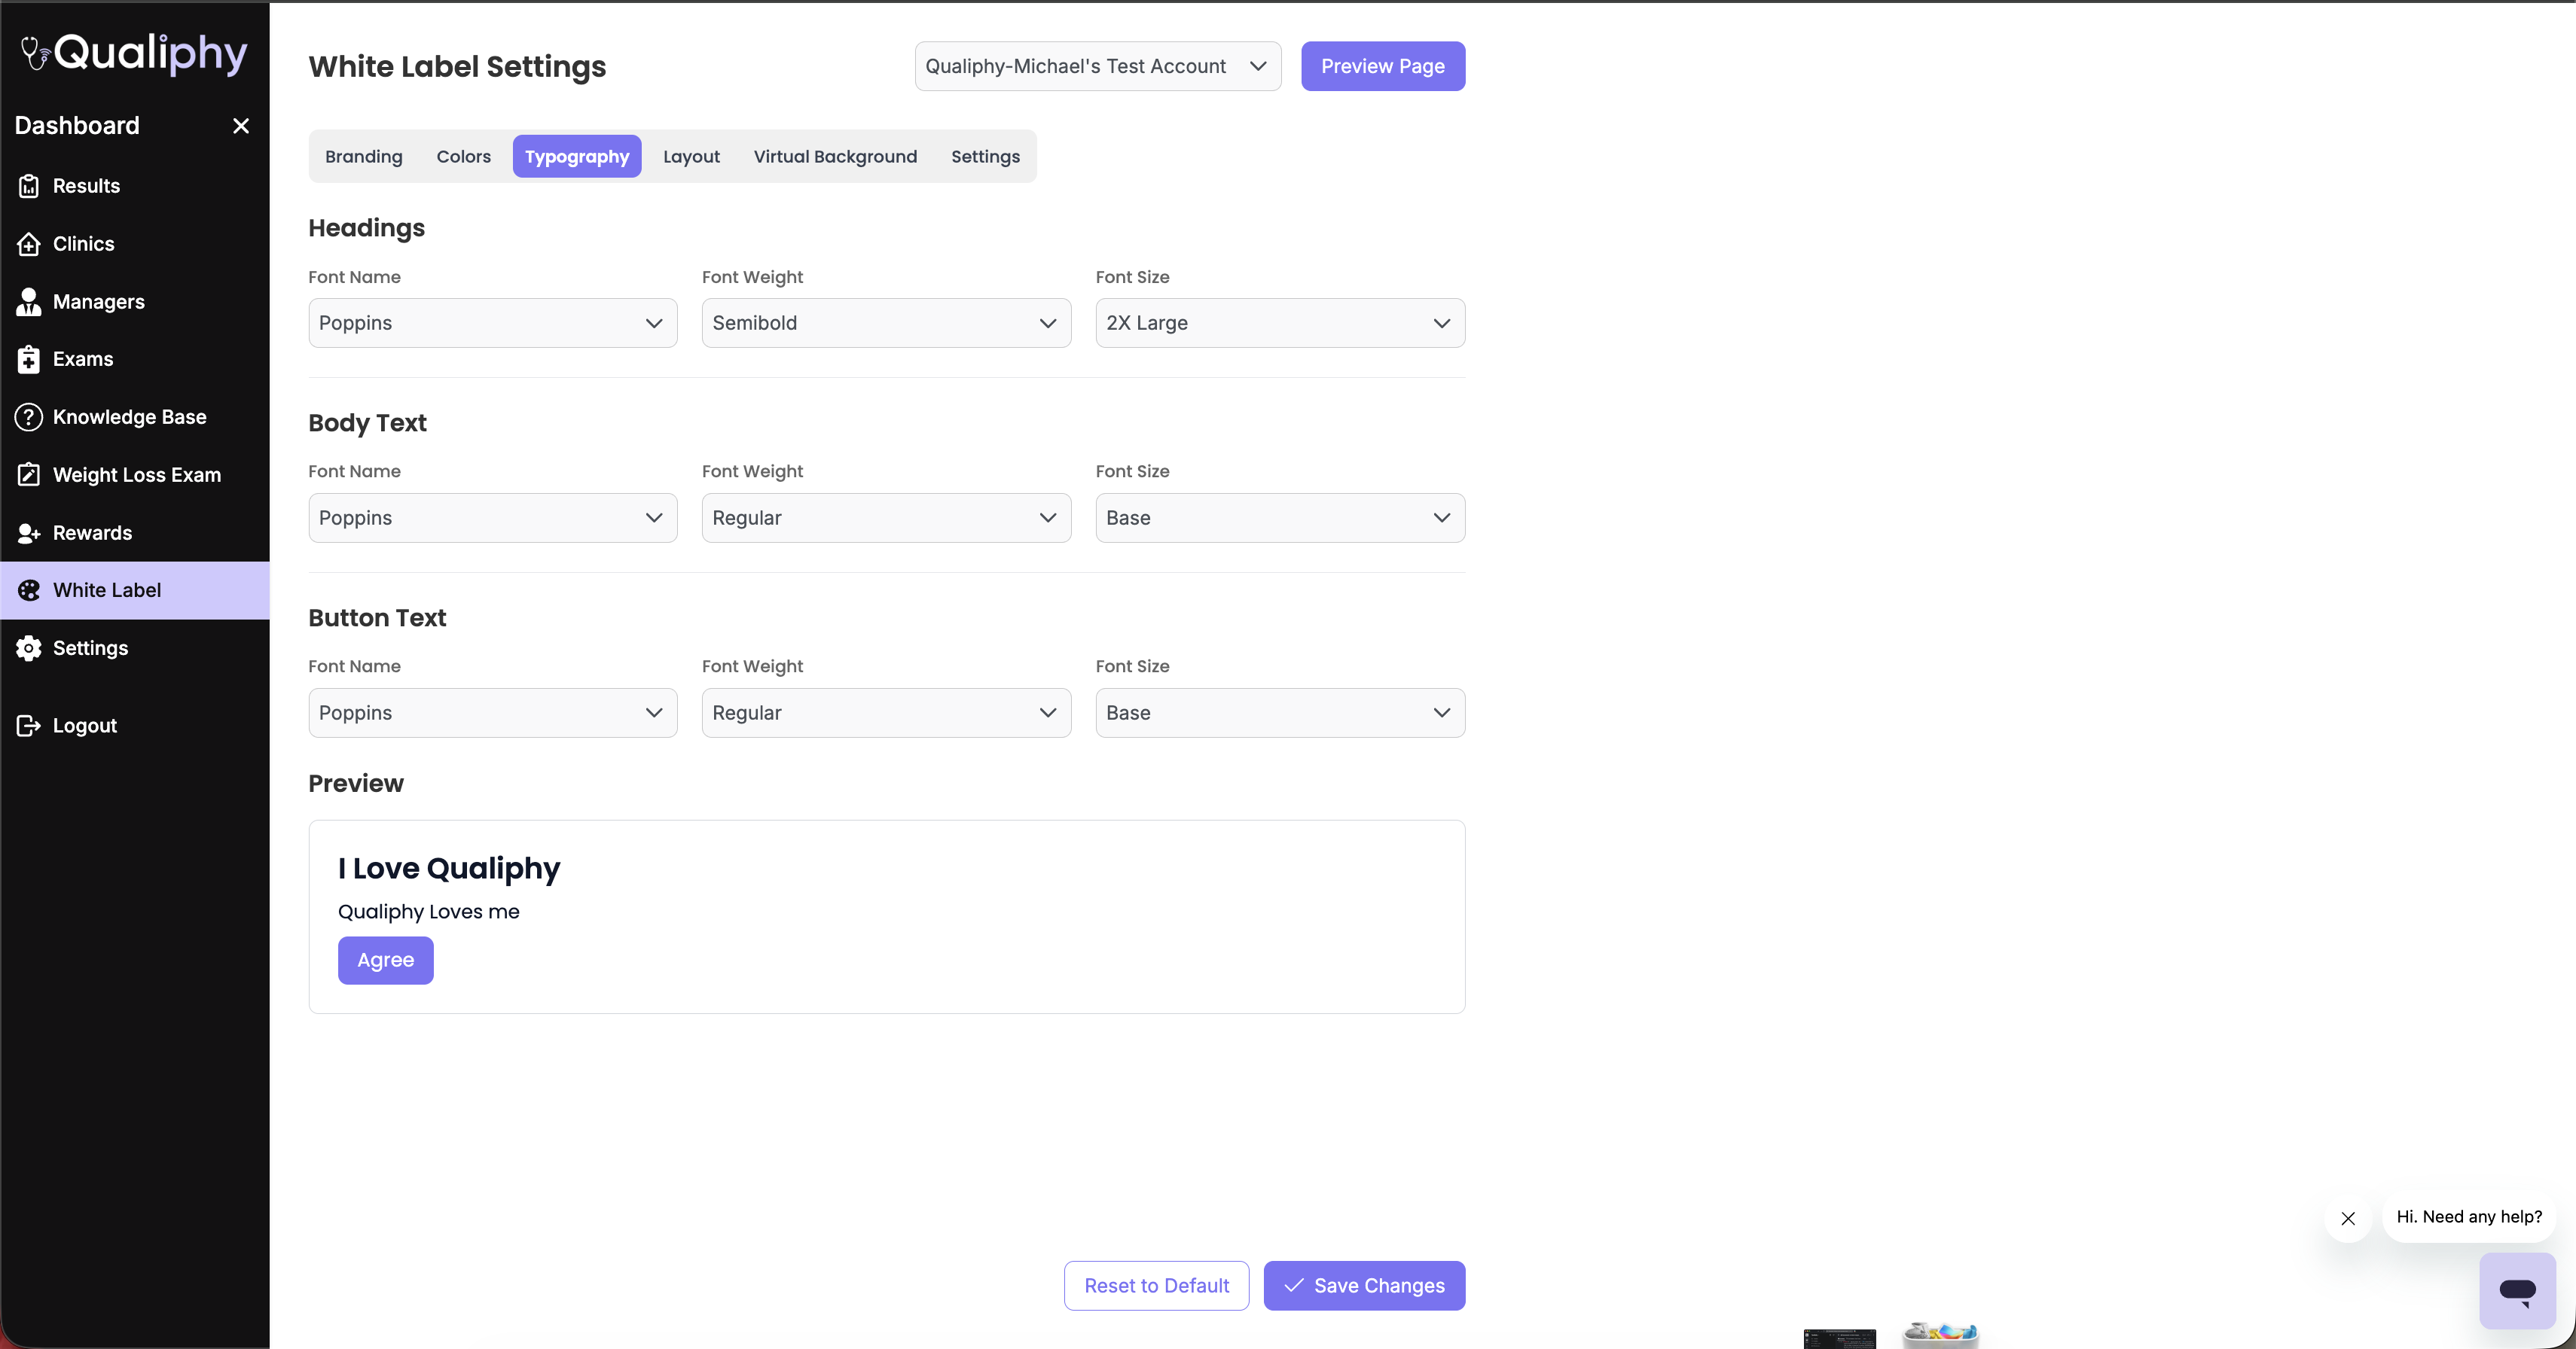Click the Qualiphy stethoscope logo icon
Viewport: 2576px width, 1349px height.
click(35, 54)
